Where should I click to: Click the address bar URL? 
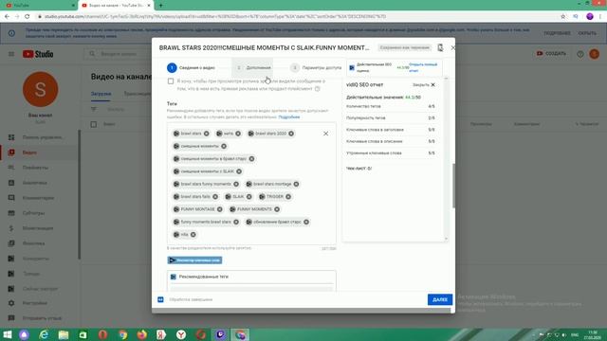[215, 17]
